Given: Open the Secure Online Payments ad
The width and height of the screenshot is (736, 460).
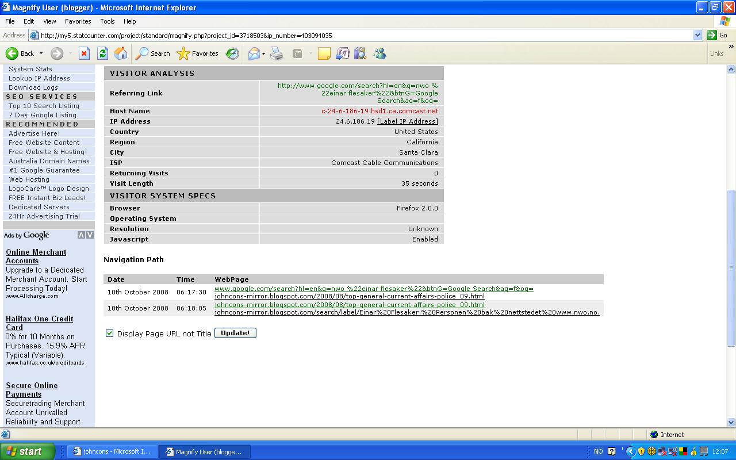Looking at the screenshot, I should coord(32,390).
